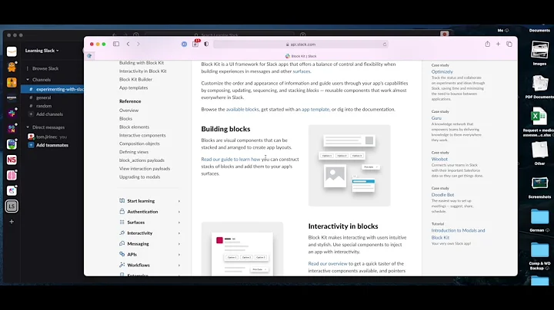This screenshot has width=554, height=310.
Task: Open the Safari share icon
Action: (487, 44)
